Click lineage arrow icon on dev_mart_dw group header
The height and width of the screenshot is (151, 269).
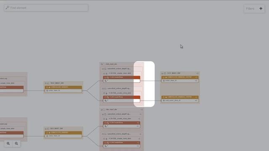coord(142,110)
